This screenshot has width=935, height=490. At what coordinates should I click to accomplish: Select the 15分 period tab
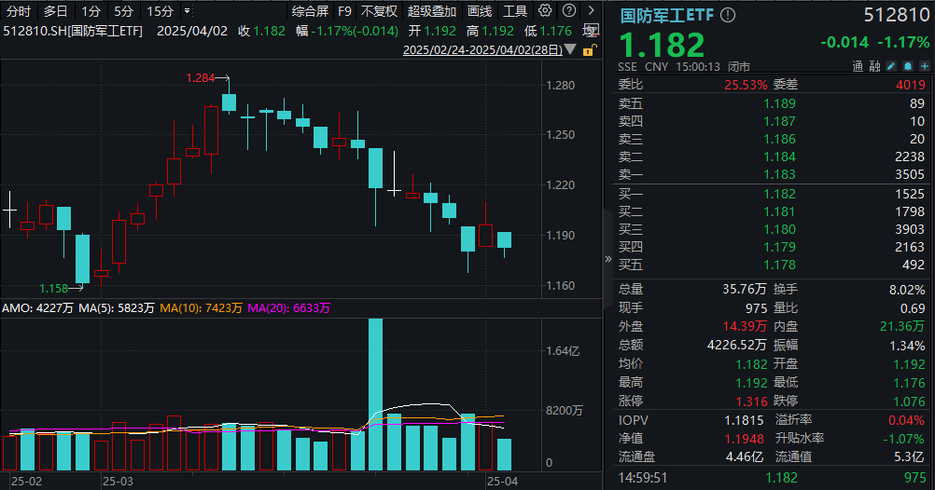[160, 11]
